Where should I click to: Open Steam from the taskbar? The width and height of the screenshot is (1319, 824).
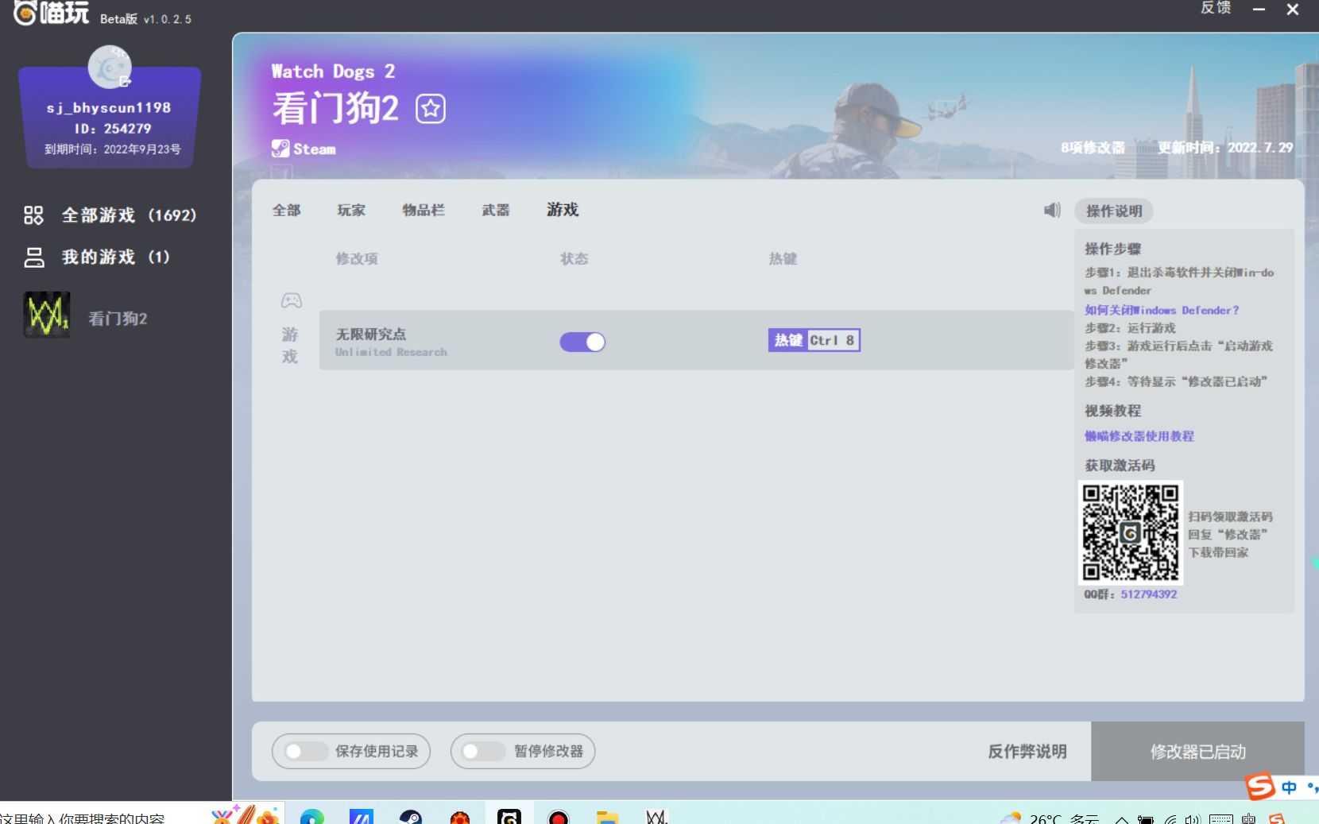412,817
